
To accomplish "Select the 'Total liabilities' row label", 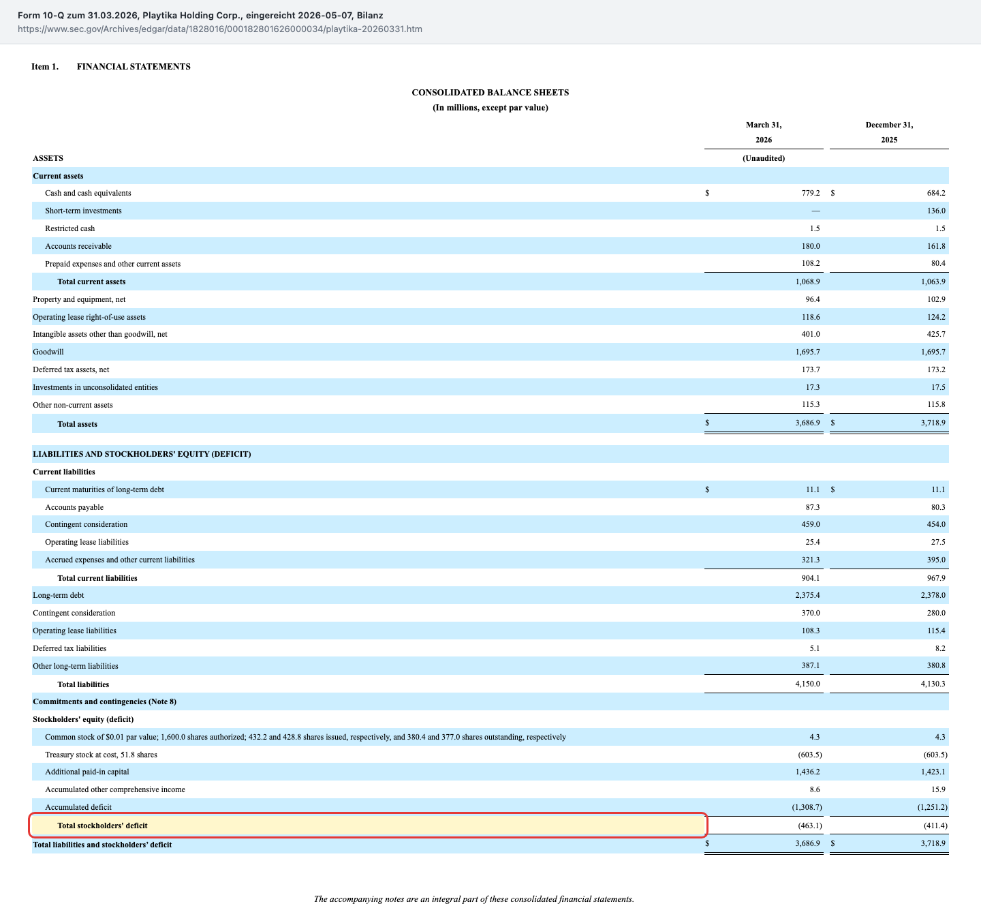I will 83,684.
